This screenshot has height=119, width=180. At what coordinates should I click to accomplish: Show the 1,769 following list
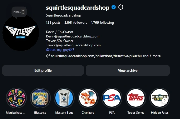(x=102, y=23)
